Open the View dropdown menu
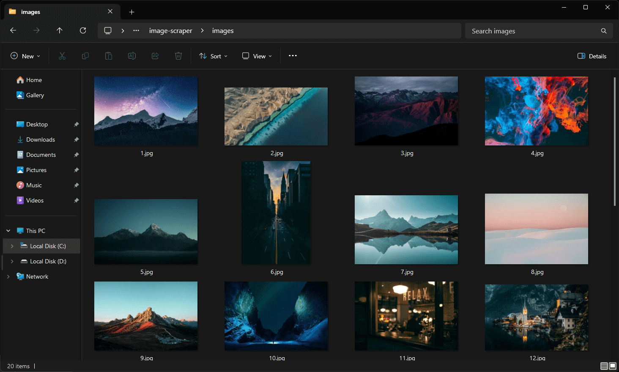Image resolution: width=619 pixels, height=372 pixels. tap(256, 56)
